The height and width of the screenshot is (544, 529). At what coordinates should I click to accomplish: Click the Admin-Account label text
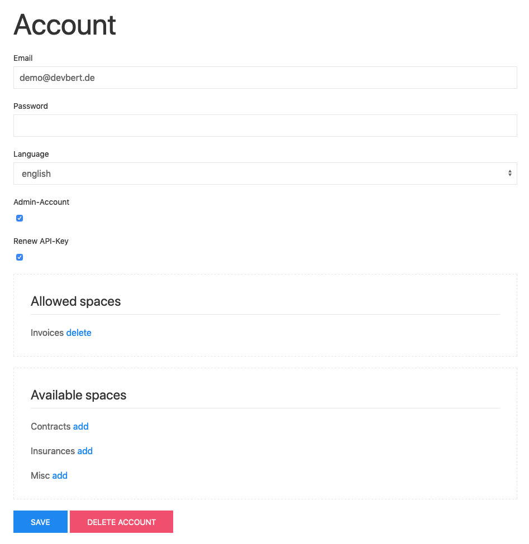41,202
